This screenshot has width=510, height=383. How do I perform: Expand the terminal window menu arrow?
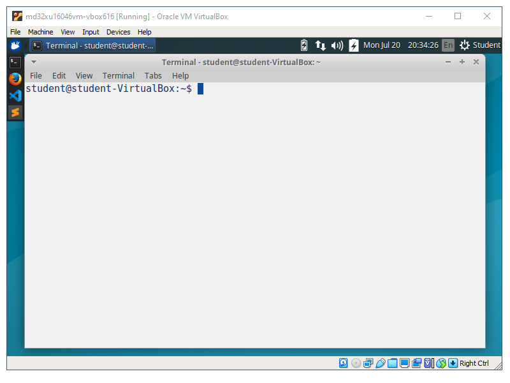pos(34,62)
